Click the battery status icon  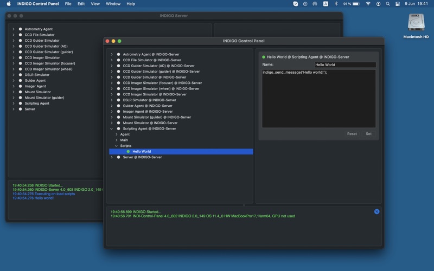356,4
